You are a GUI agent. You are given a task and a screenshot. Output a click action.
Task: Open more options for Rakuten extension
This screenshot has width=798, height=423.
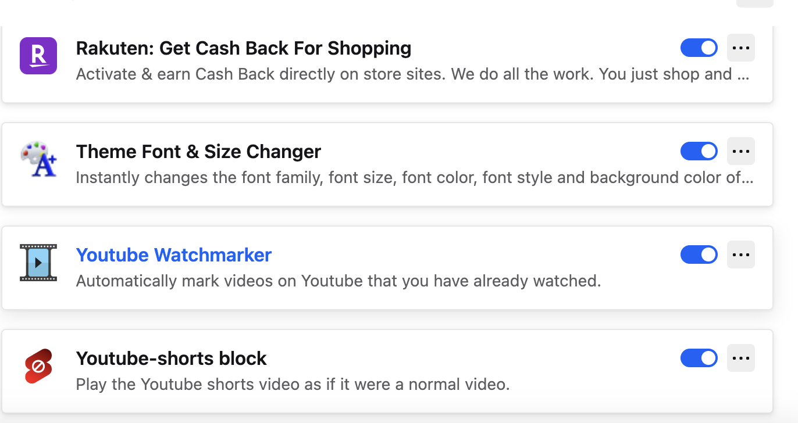point(740,48)
